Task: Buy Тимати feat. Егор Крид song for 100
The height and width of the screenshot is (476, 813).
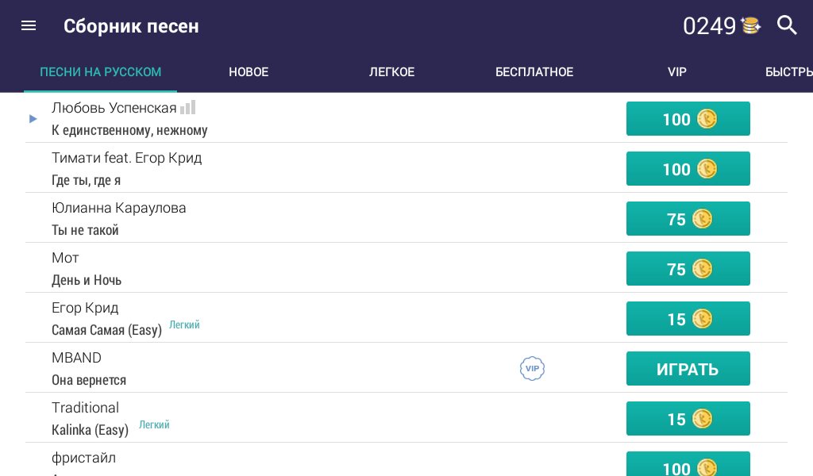Action: coord(688,169)
